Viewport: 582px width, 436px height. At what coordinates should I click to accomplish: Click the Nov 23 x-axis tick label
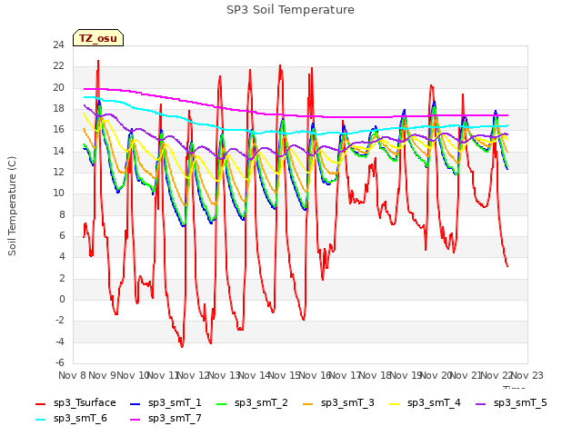527,375
